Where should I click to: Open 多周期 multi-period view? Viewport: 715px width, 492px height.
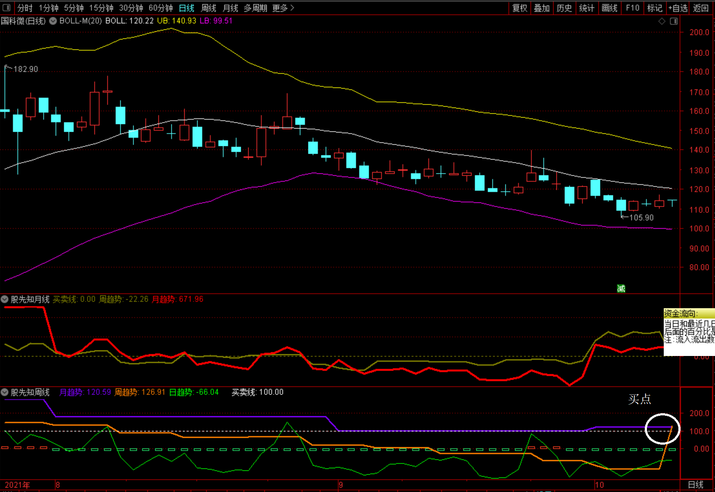point(255,8)
